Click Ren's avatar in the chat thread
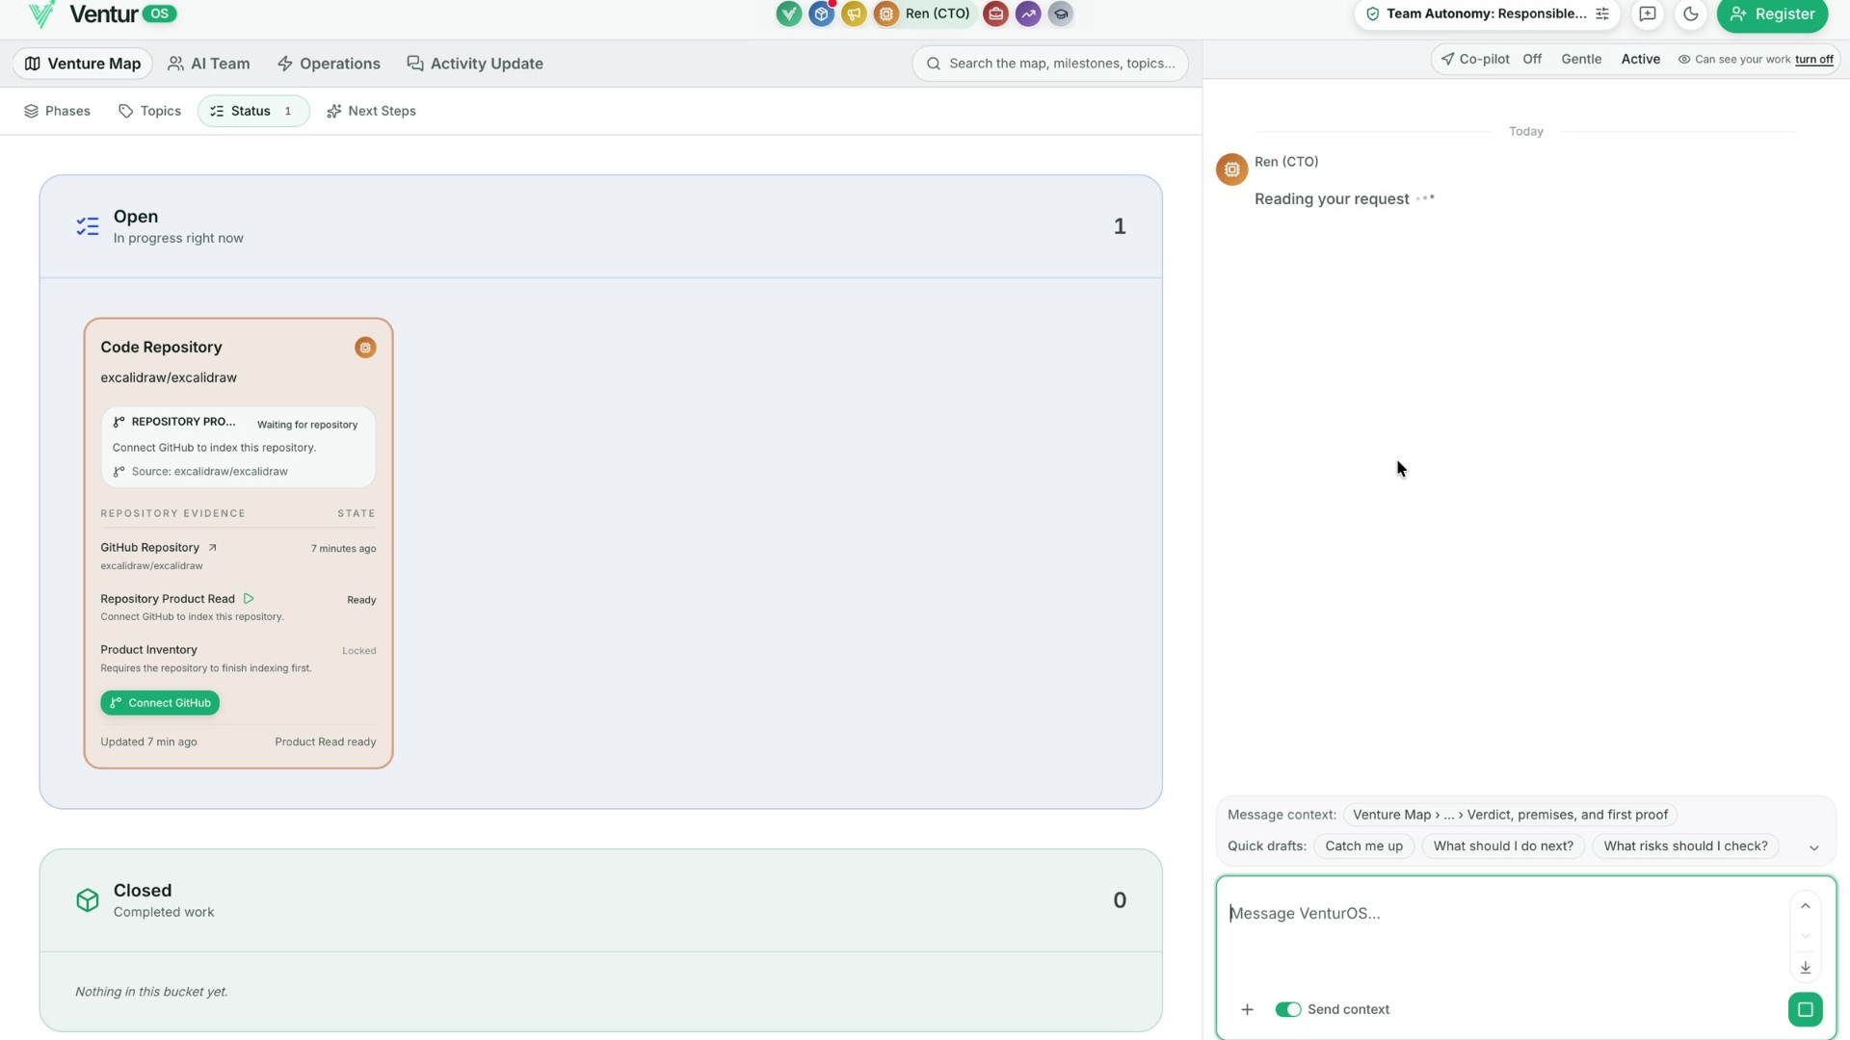This screenshot has height=1040, width=1850. [x=1232, y=169]
